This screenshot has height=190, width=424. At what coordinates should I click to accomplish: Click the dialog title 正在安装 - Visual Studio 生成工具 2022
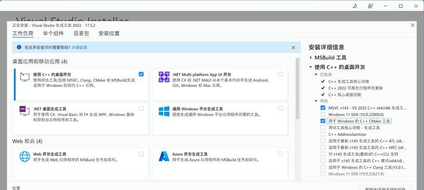pyautogui.click(x=54, y=25)
